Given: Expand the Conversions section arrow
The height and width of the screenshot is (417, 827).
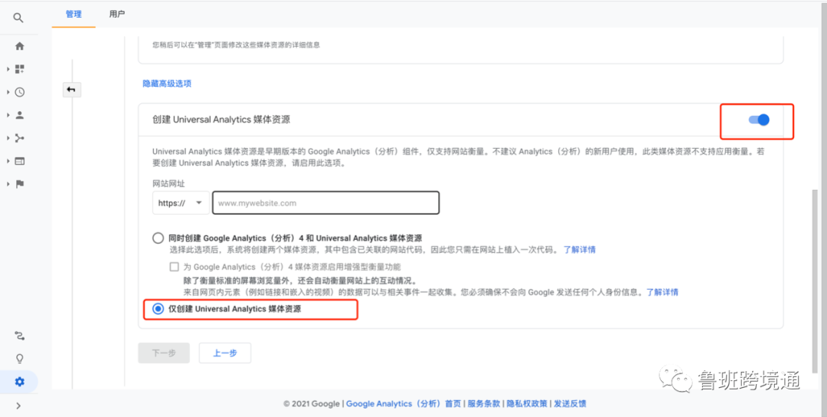Looking at the screenshot, I should (8, 184).
